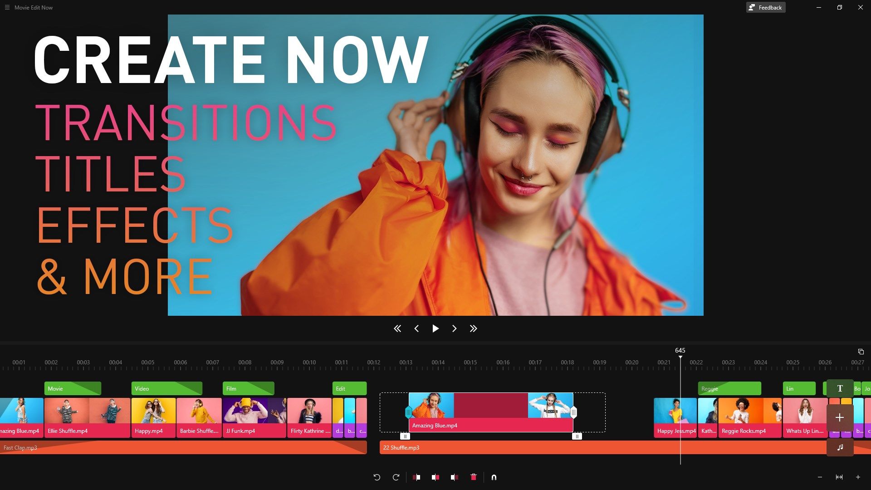Skip to end of timeline

pos(474,328)
